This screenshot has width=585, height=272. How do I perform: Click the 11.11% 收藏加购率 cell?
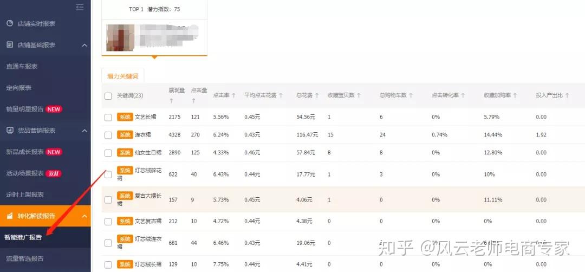coord(493,200)
